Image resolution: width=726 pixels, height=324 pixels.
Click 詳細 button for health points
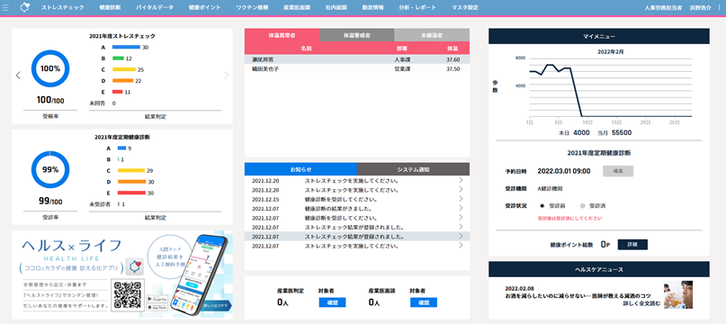pyautogui.click(x=632, y=244)
